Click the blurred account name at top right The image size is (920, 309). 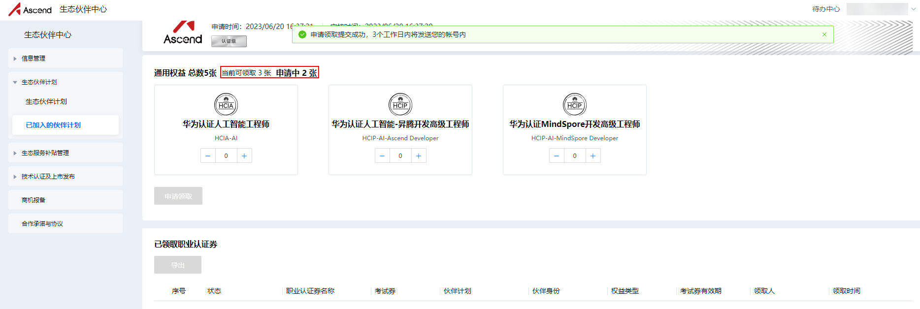pyautogui.click(x=877, y=9)
